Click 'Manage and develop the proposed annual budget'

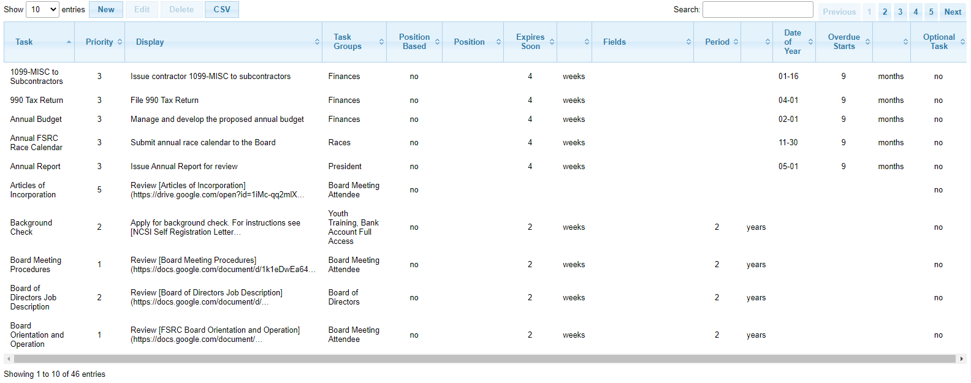[217, 119]
